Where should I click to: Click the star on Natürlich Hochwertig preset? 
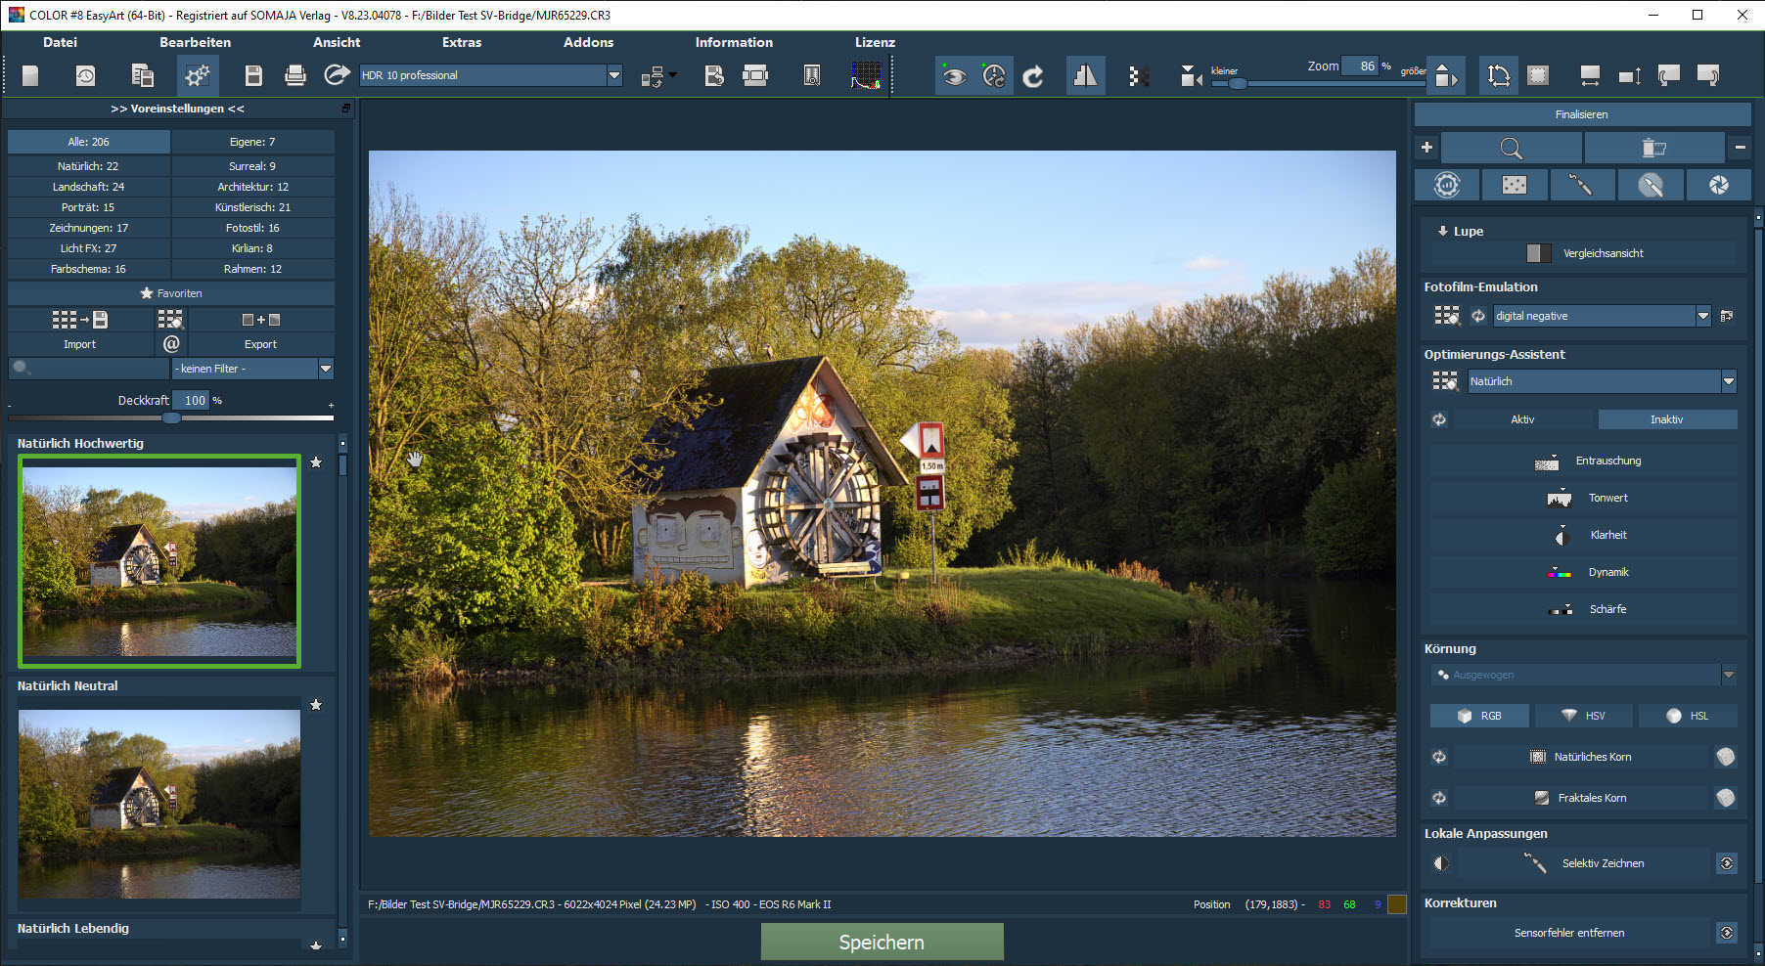pos(316,462)
